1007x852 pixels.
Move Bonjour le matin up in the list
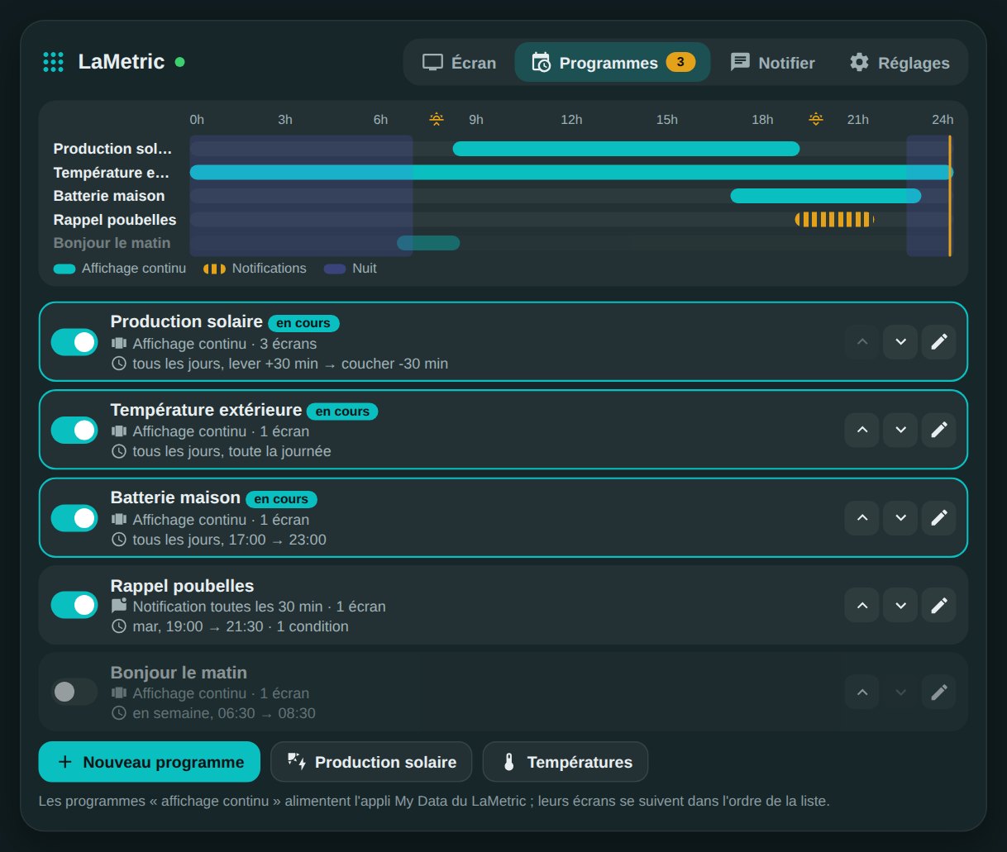(x=862, y=693)
